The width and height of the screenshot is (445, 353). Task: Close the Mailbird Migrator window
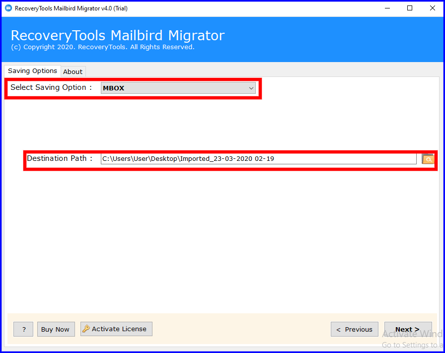pyautogui.click(x=432, y=8)
